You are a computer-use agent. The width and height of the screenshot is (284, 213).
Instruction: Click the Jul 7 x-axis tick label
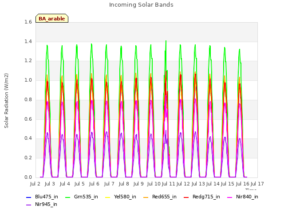(109, 184)
